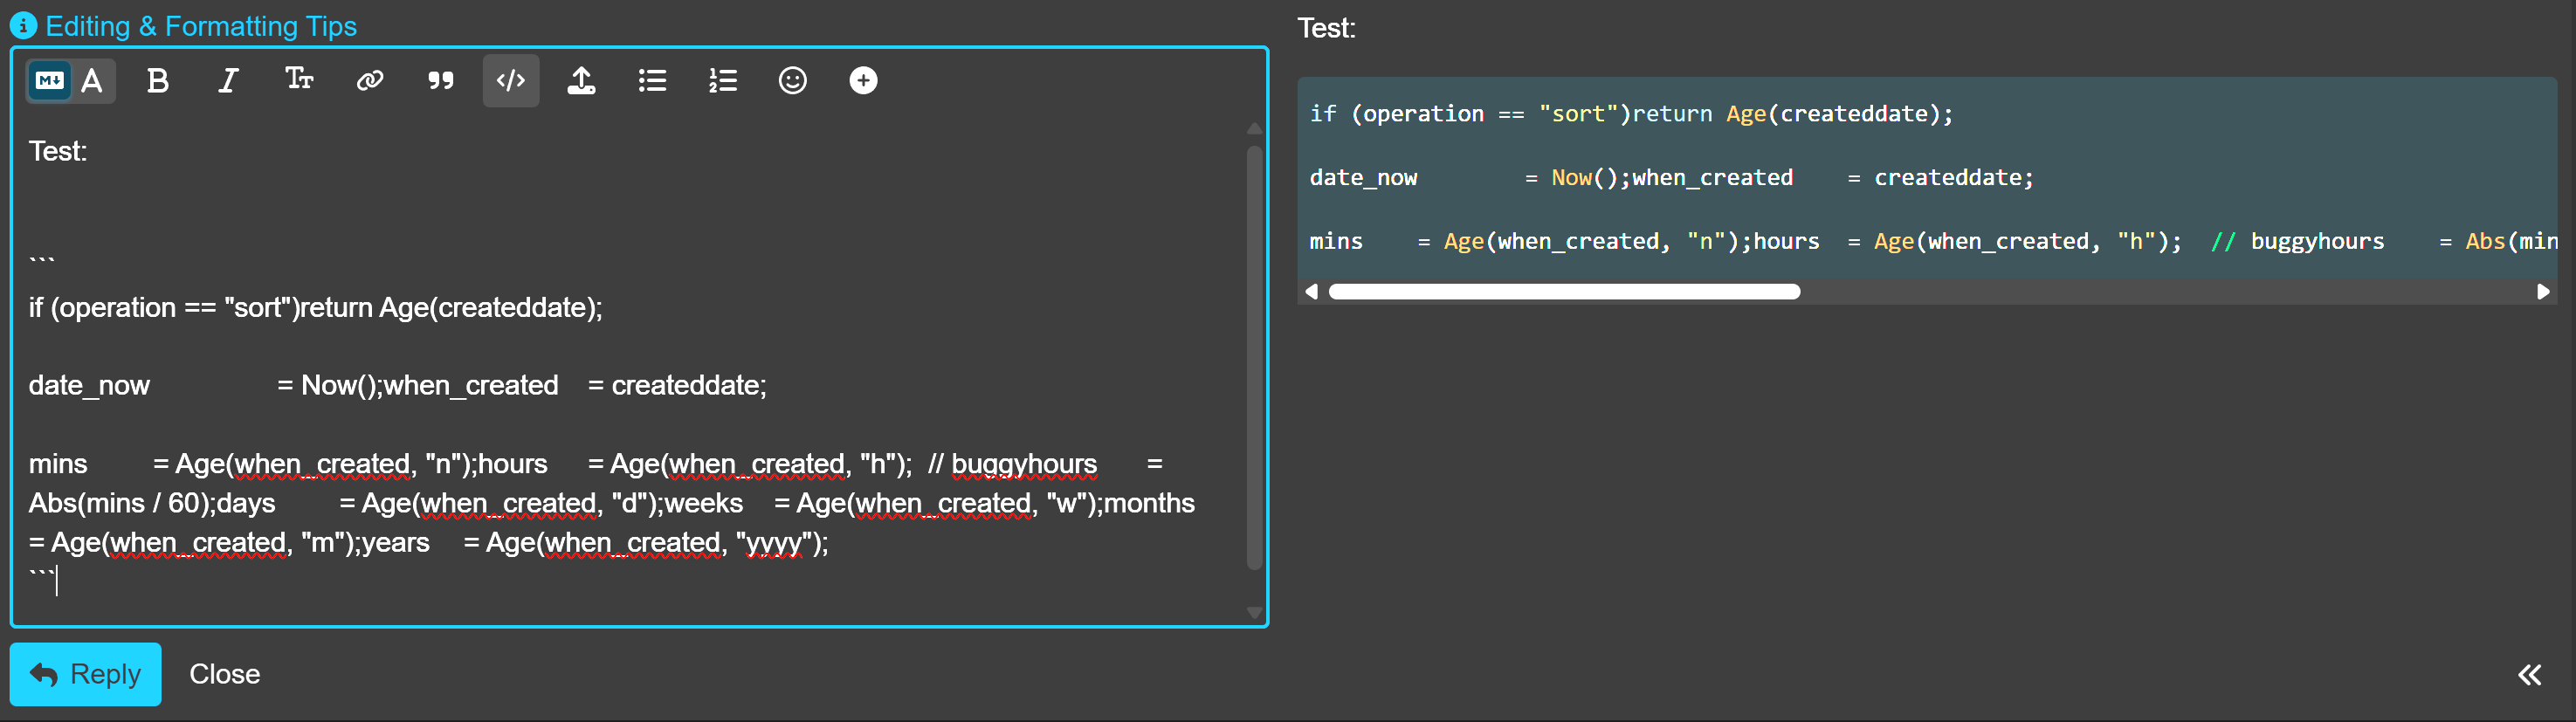Close the reply editor

[x=225, y=674]
